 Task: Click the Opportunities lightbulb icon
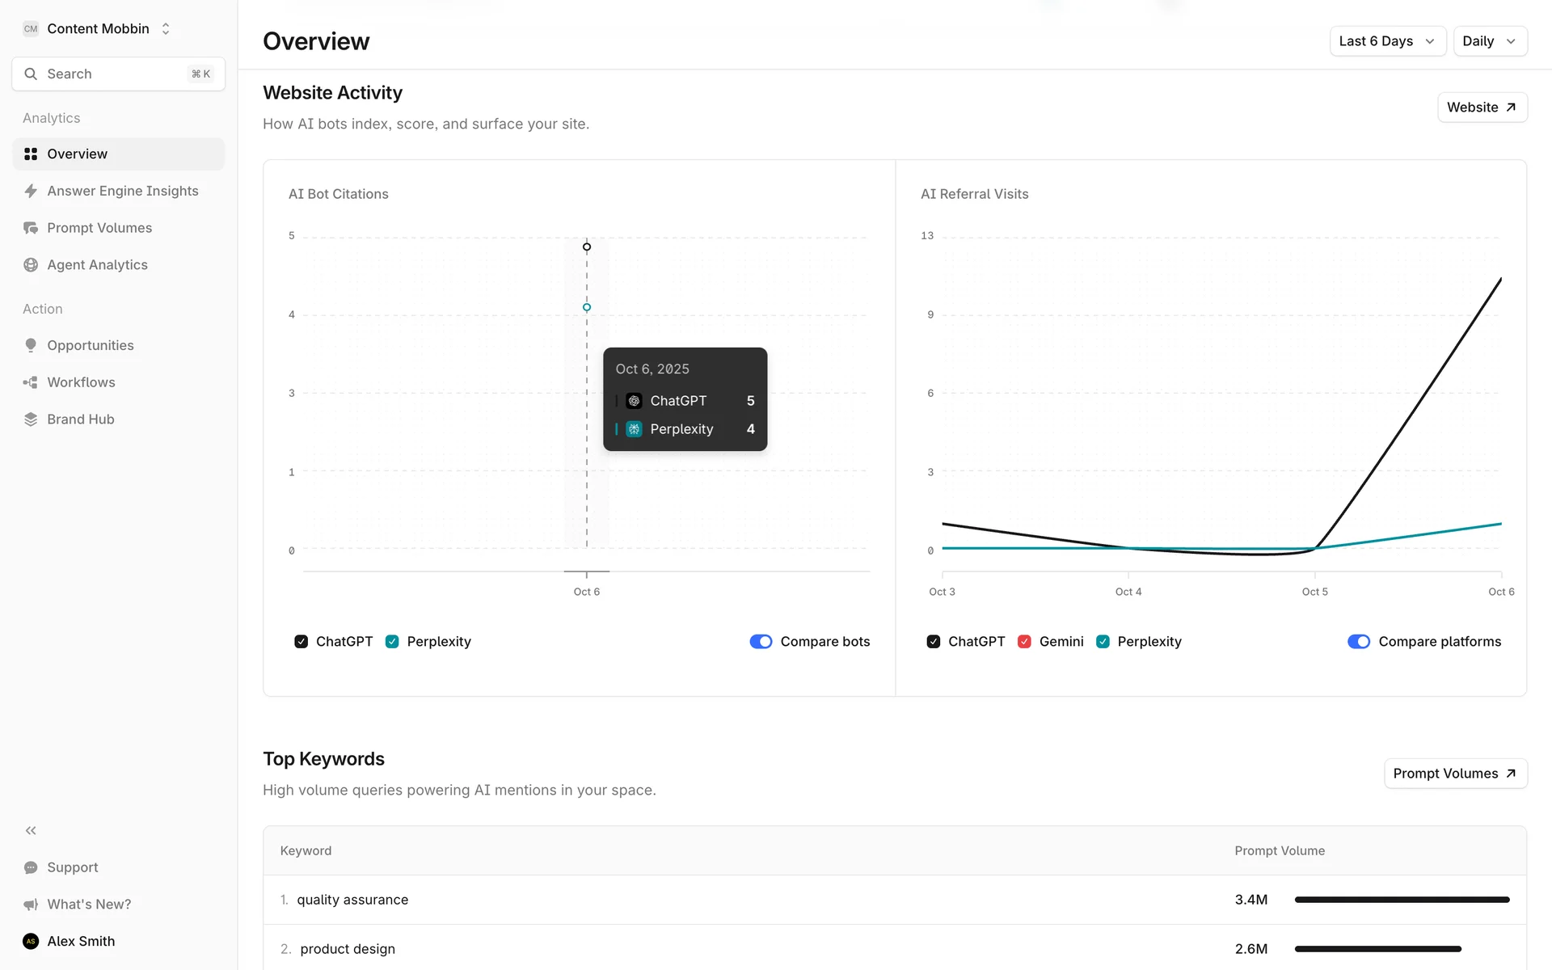click(x=31, y=345)
